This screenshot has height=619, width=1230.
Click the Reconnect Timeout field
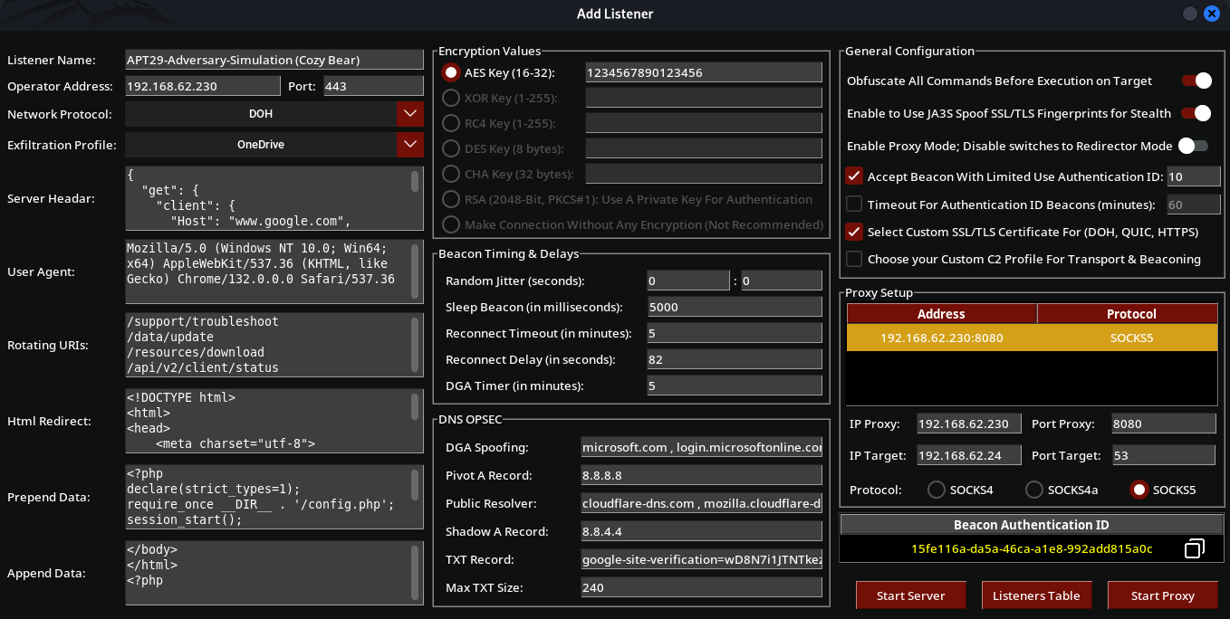click(x=735, y=333)
